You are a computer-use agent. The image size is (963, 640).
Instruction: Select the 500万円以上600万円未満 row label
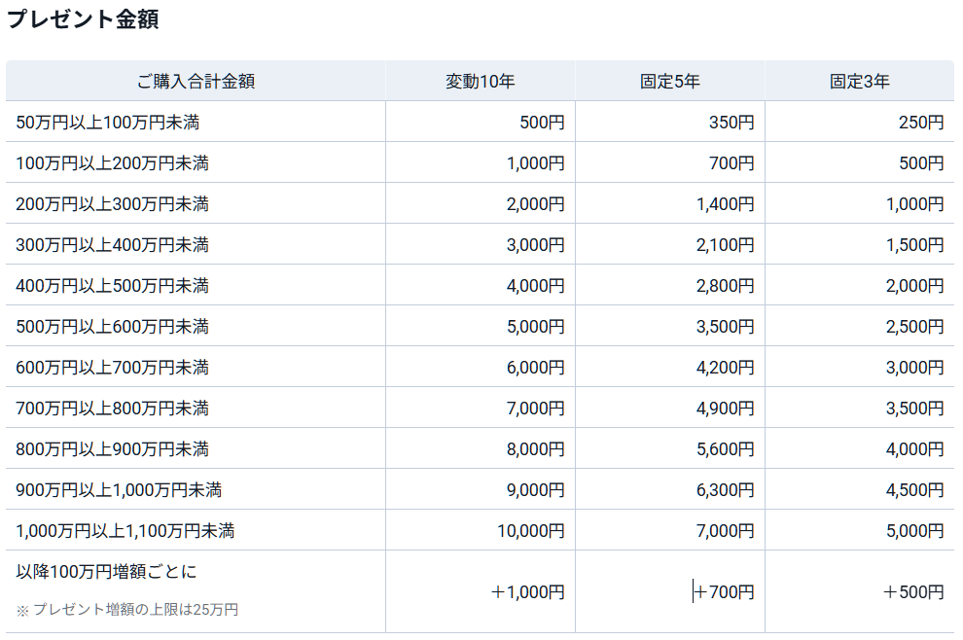(x=112, y=327)
